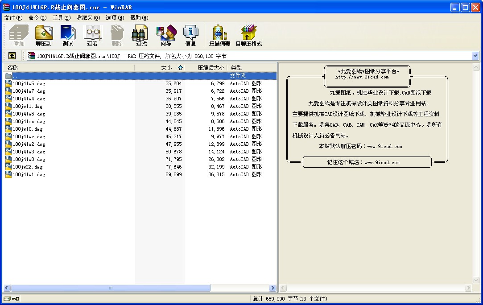Click size value 89,899
The height and width of the screenshot is (305, 483).
click(174, 174)
